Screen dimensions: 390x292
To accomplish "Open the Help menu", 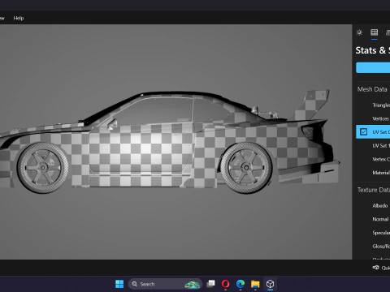I will click(x=19, y=18).
